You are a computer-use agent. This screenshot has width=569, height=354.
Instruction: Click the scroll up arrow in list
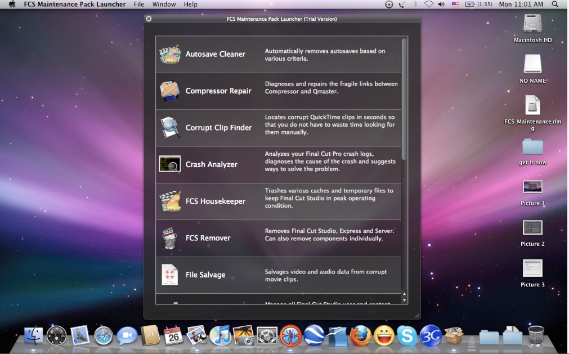click(404, 294)
